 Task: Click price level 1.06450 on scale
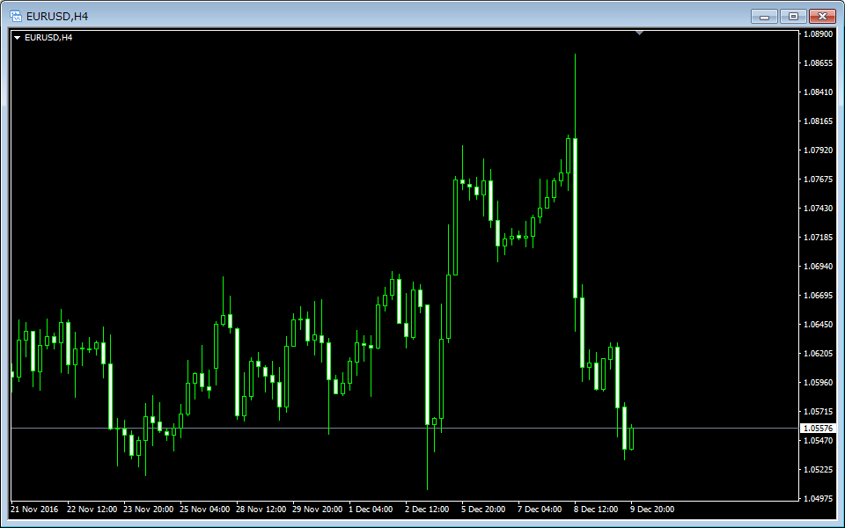pos(818,325)
